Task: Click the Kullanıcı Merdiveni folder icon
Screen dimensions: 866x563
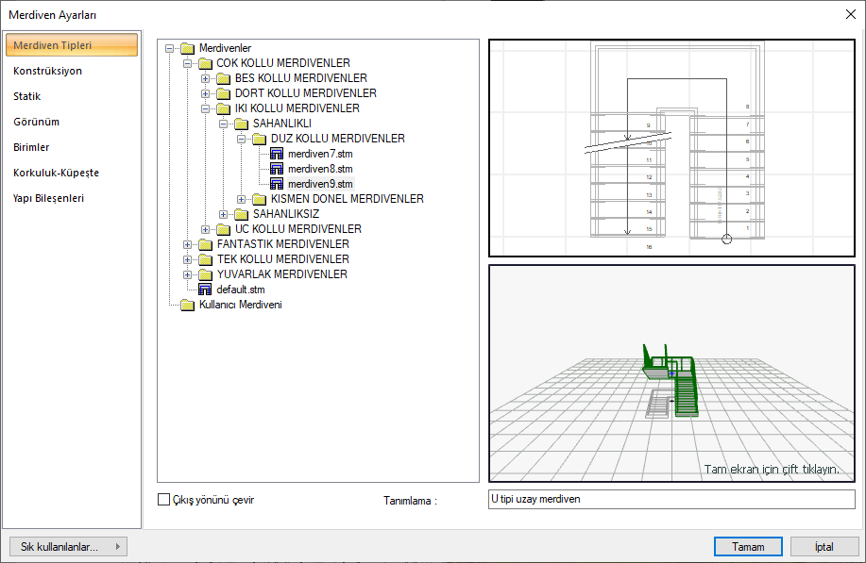Action: click(x=187, y=305)
